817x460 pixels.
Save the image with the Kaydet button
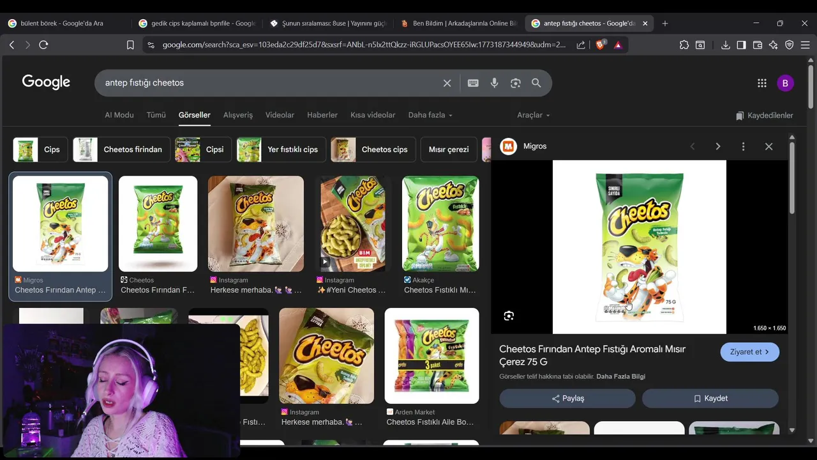point(710,398)
